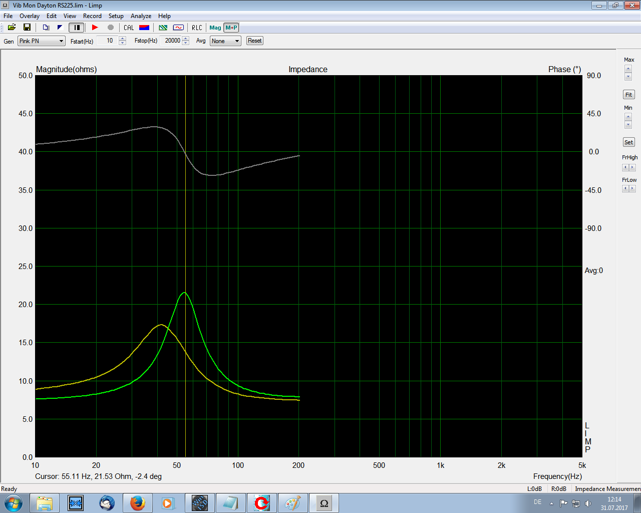This screenshot has height=513, width=641.
Task: Click the CAL calibrate icon
Action: coord(129,28)
